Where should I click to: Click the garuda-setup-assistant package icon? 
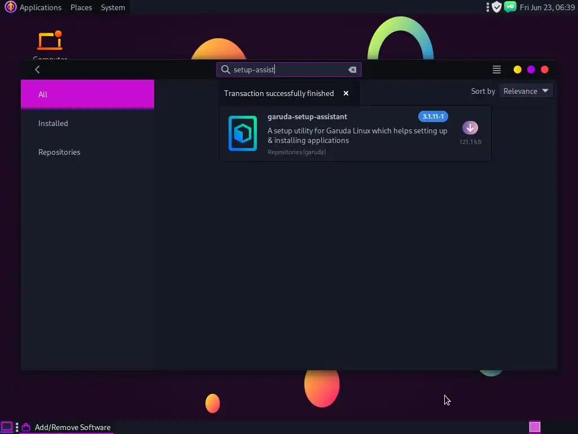tap(243, 133)
